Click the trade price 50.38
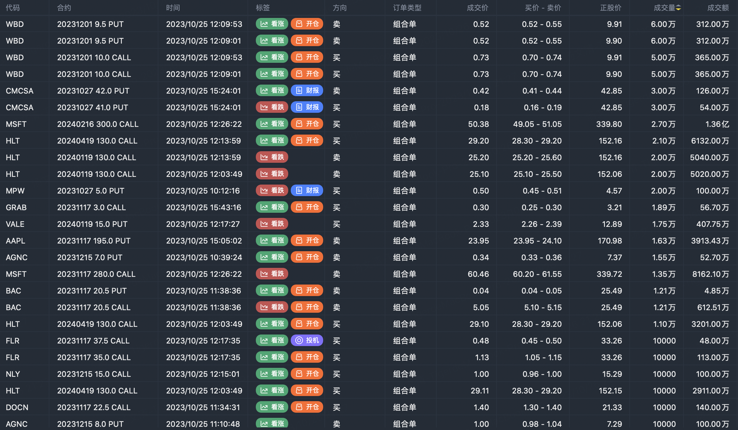The height and width of the screenshot is (430, 738). (478, 124)
